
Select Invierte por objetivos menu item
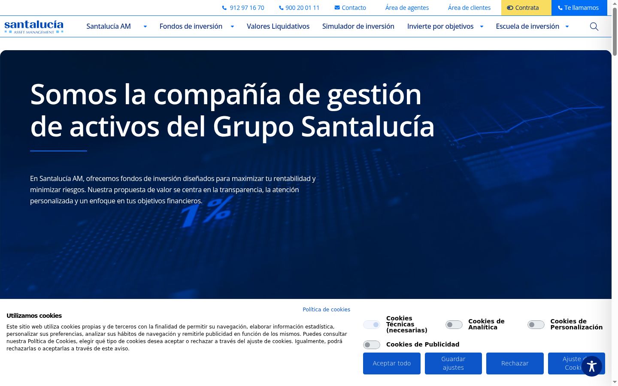pyautogui.click(x=440, y=27)
